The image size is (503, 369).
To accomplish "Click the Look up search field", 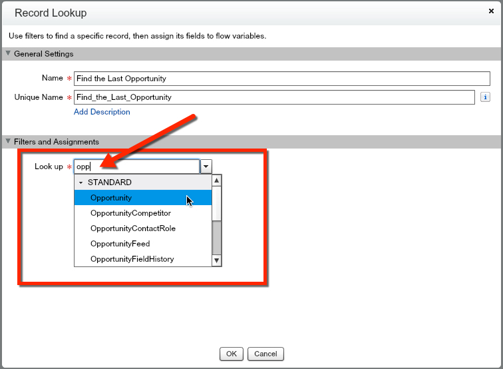I will (136, 167).
